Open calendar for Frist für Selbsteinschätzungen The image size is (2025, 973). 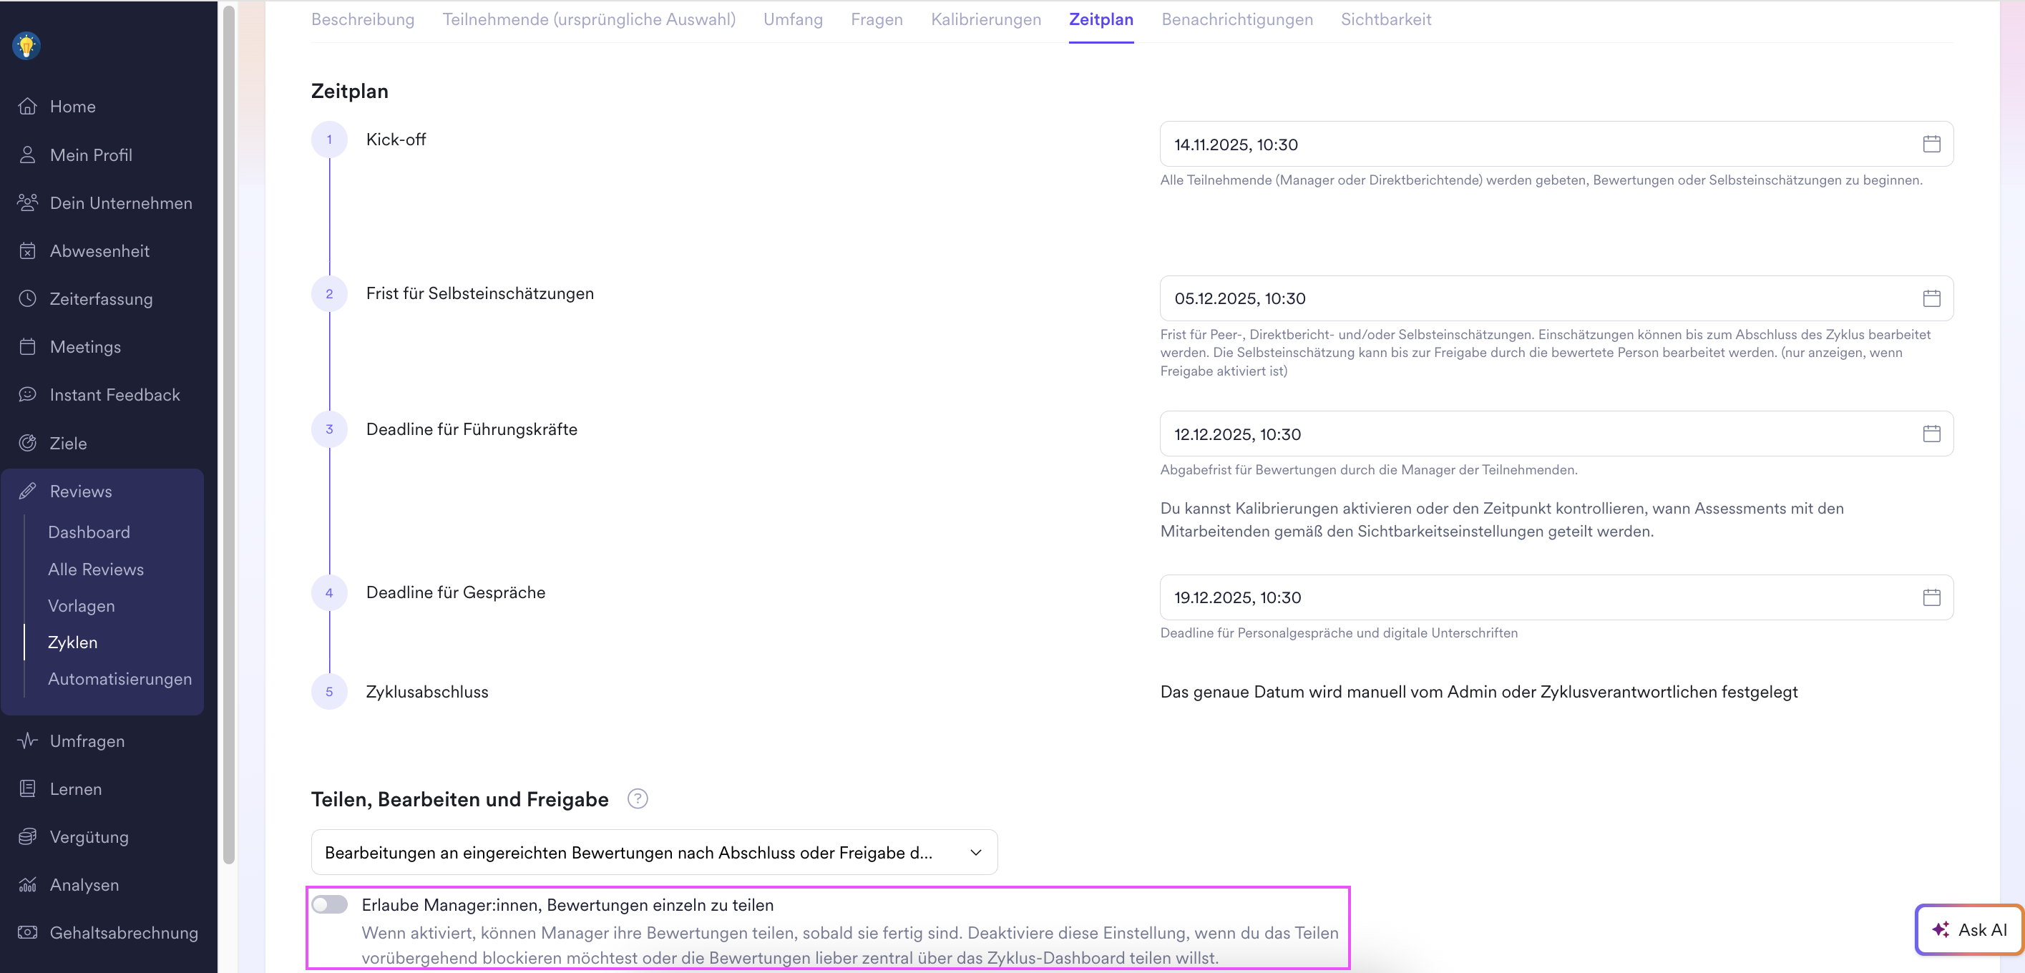pos(1931,298)
